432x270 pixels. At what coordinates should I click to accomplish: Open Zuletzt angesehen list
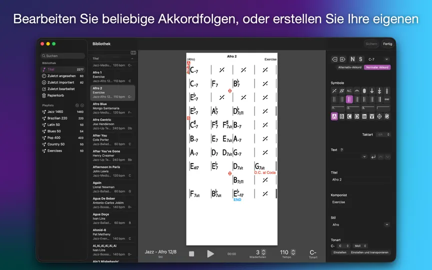(x=63, y=76)
